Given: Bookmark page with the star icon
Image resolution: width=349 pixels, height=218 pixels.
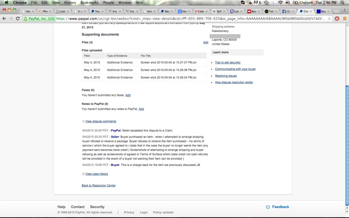Looking at the screenshot, I should [329, 19].
